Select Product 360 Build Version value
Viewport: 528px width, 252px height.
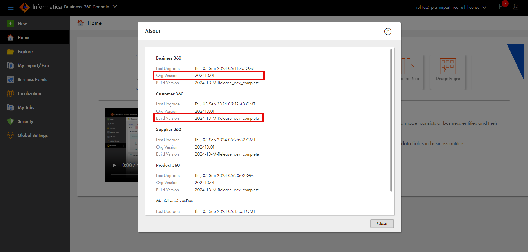click(x=227, y=190)
